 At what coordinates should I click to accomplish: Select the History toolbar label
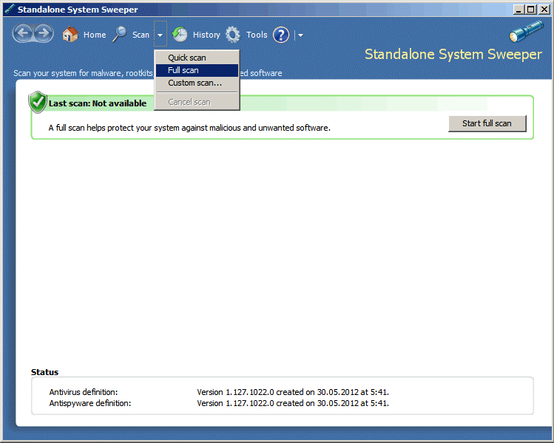206,35
